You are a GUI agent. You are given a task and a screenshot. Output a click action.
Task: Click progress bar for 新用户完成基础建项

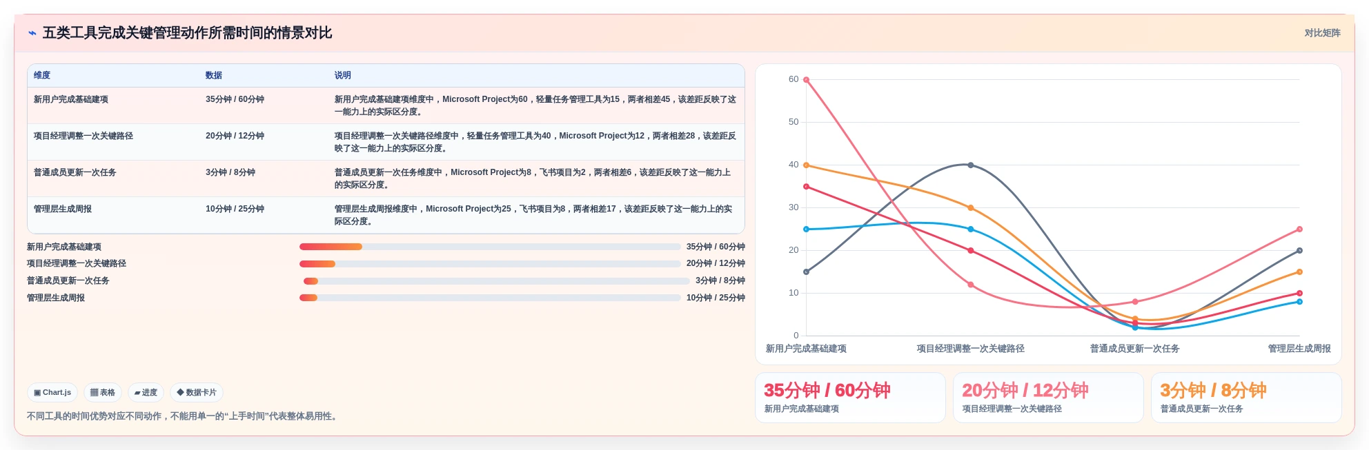tap(490, 247)
